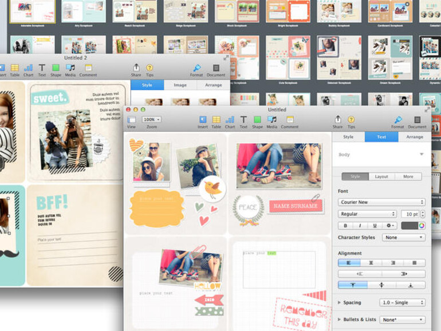Click Share icon in the Untitled window toolbar
The height and width of the screenshot is (331, 441).
(x=337, y=120)
